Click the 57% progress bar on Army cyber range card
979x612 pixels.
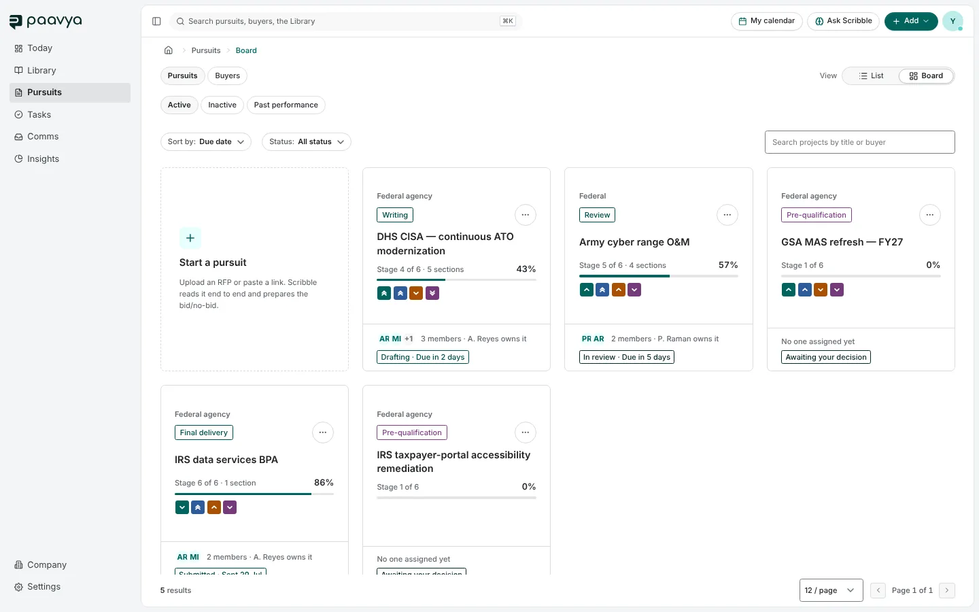[x=659, y=276]
